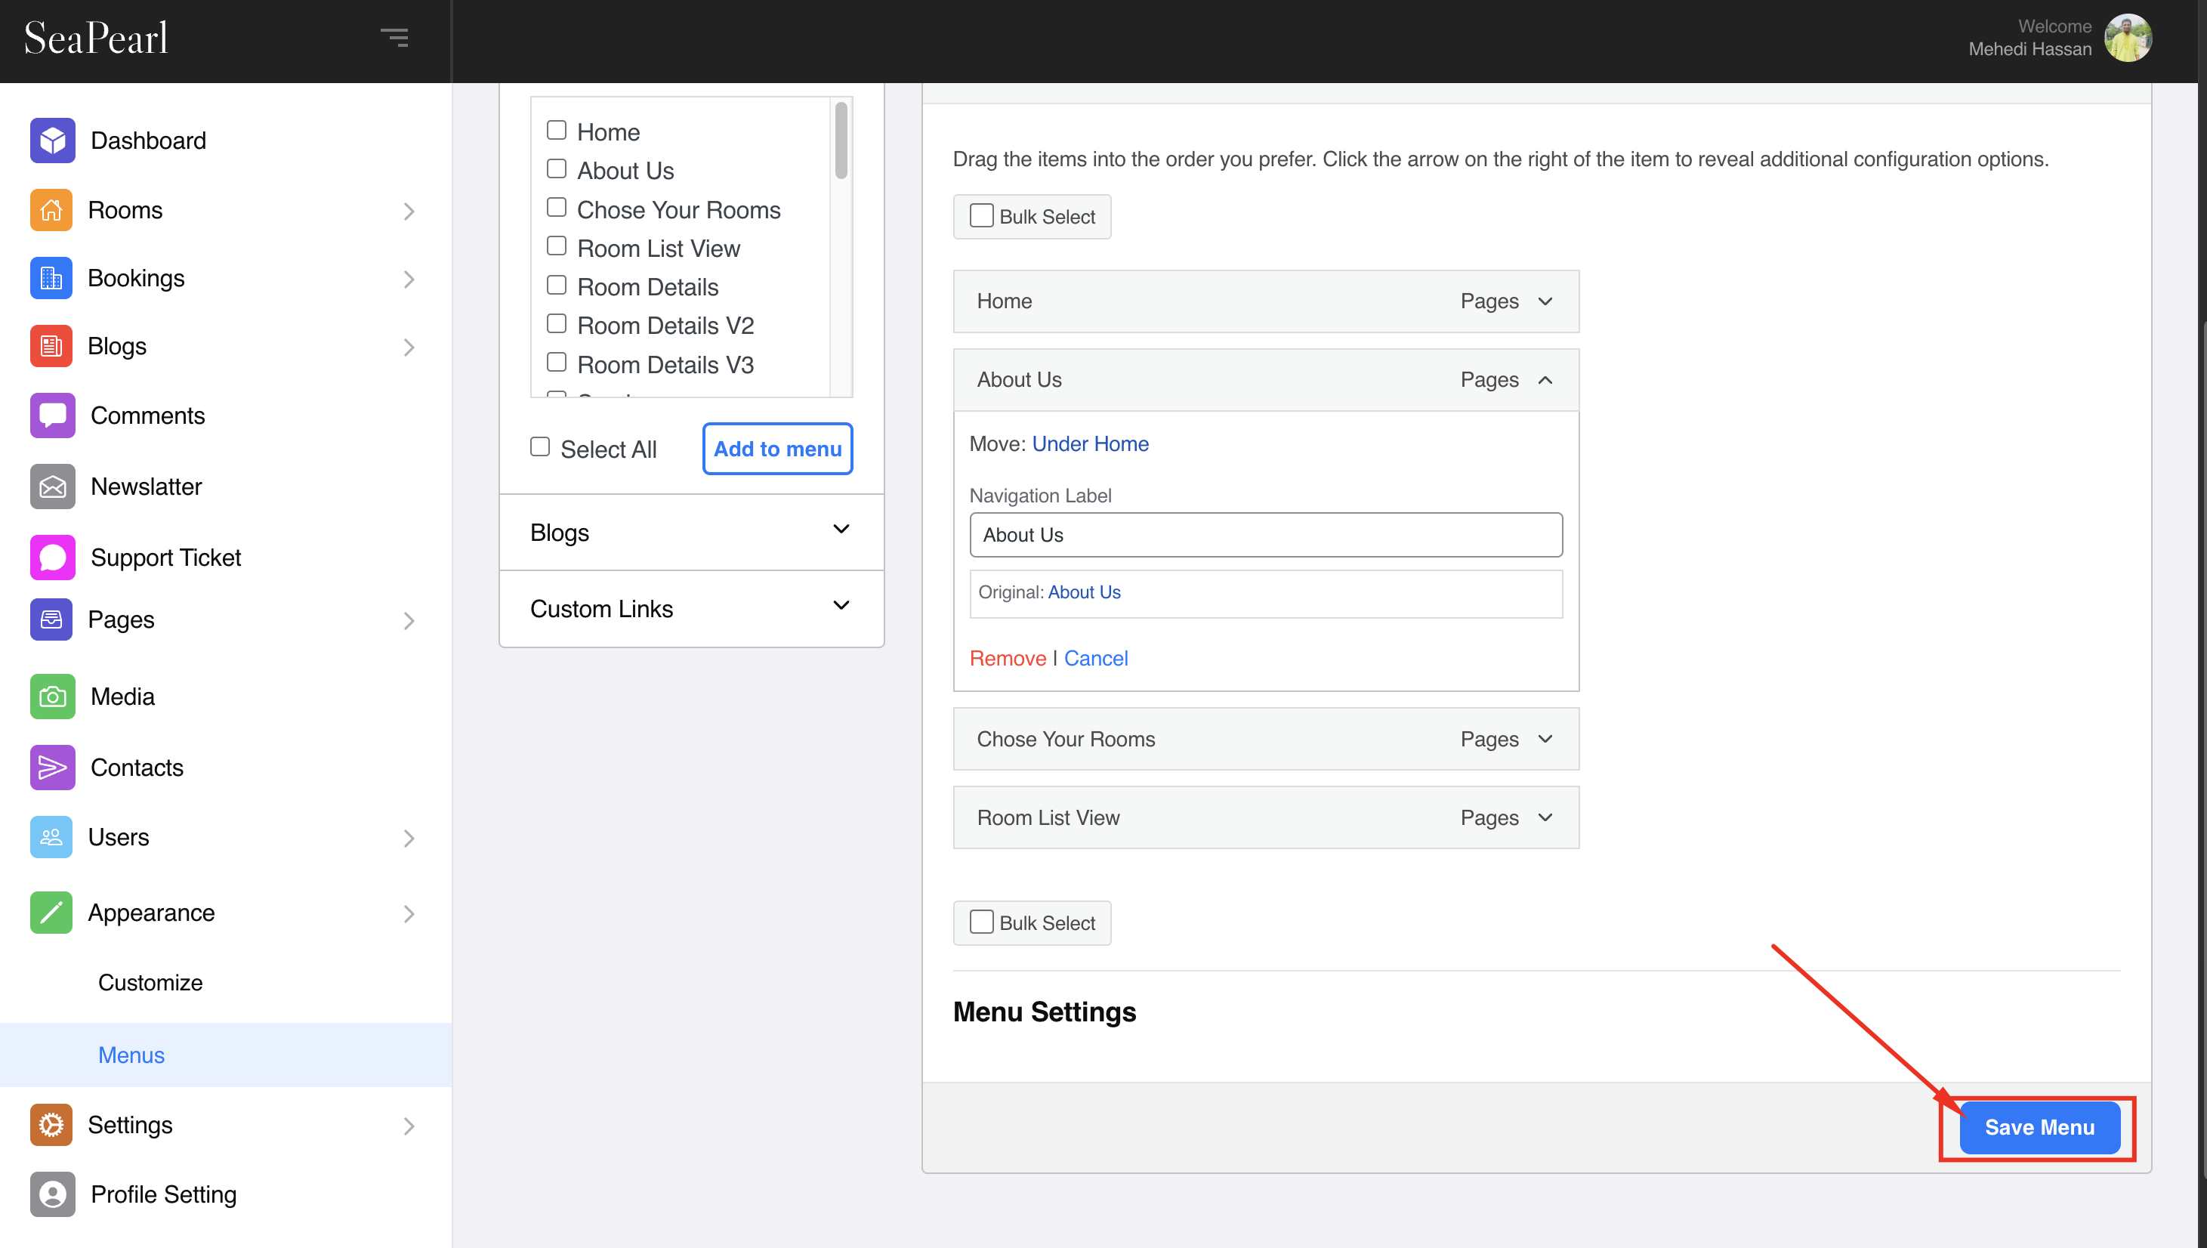Click the Newslatter envelope icon
This screenshot has width=2207, height=1248.
pyautogui.click(x=52, y=486)
